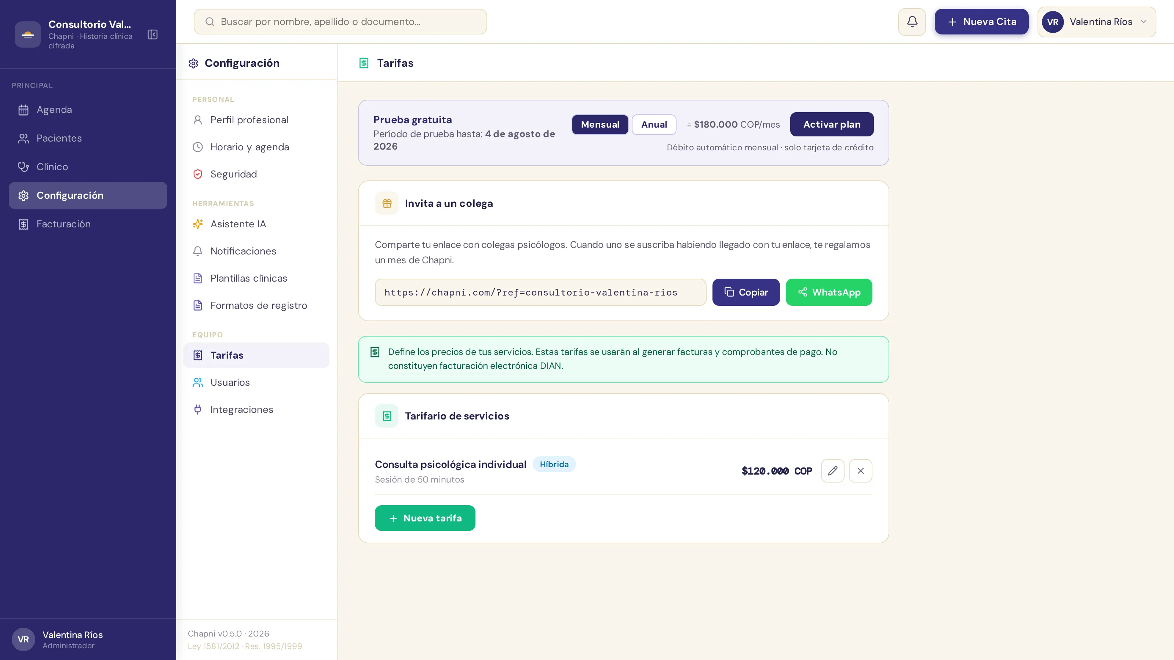Open Plantillas clínicas settings
This screenshot has width=1174, height=660.
coord(256,278)
